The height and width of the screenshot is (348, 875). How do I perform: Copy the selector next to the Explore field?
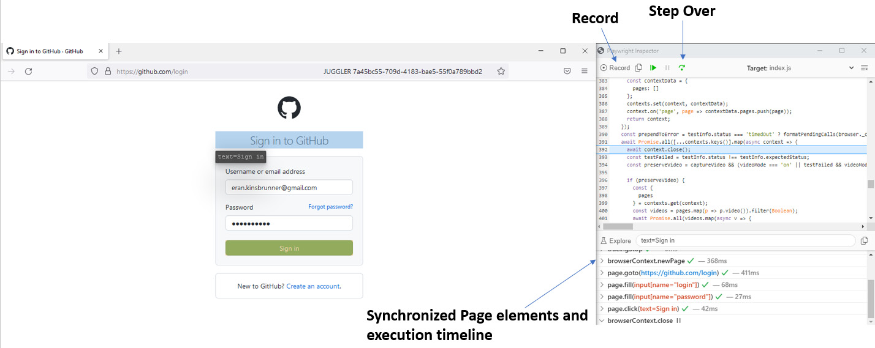[x=865, y=241]
